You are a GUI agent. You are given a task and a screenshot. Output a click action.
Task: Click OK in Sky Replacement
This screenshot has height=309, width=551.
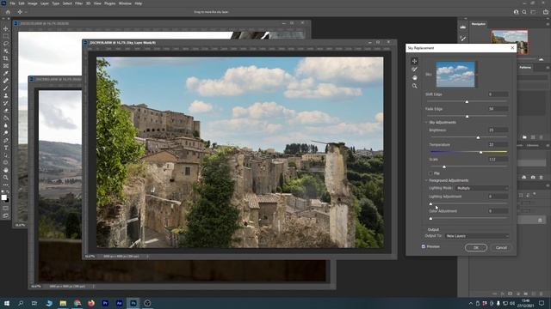tap(476, 248)
